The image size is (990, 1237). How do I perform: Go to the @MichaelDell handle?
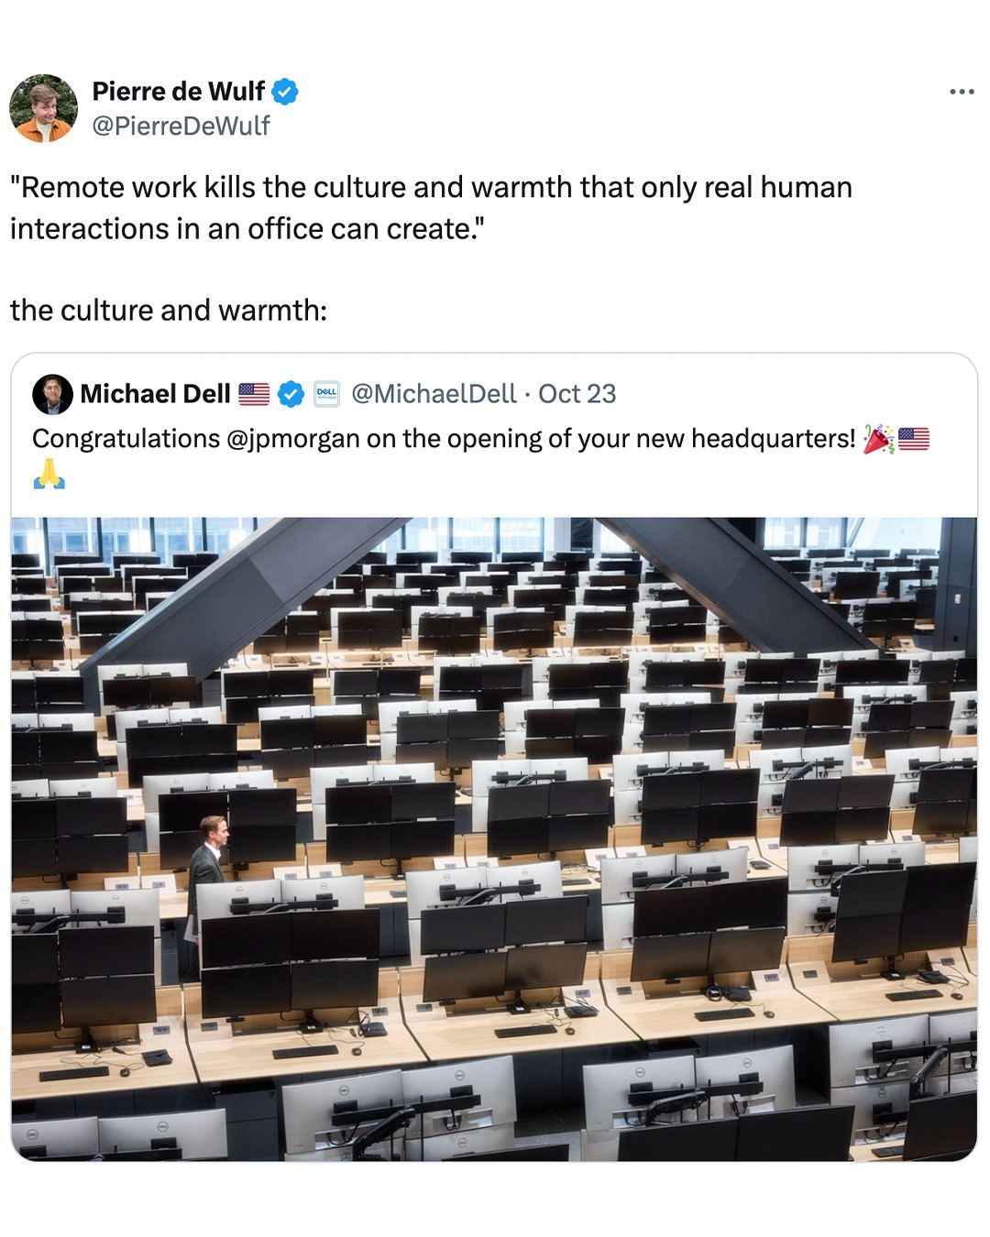(x=434, y=394)
